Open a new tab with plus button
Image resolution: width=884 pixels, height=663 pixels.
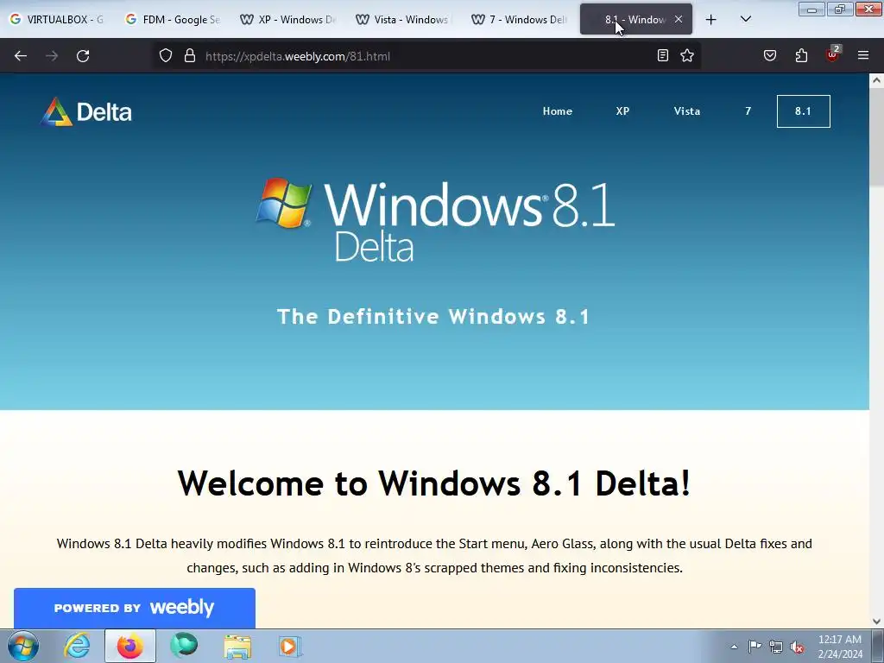[x=711, y=20]
